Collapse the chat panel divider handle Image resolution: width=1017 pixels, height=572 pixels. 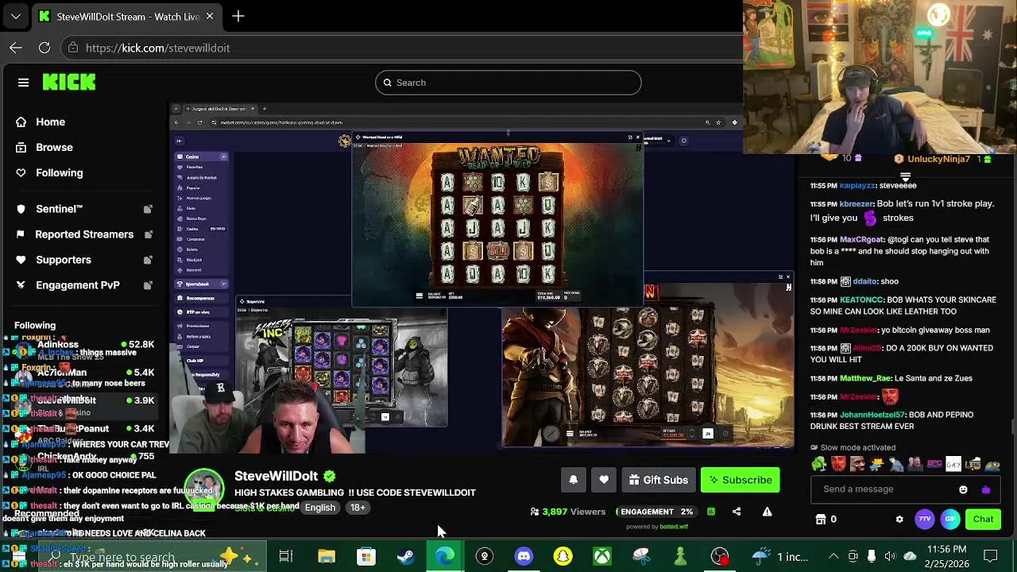click(905, 176)
